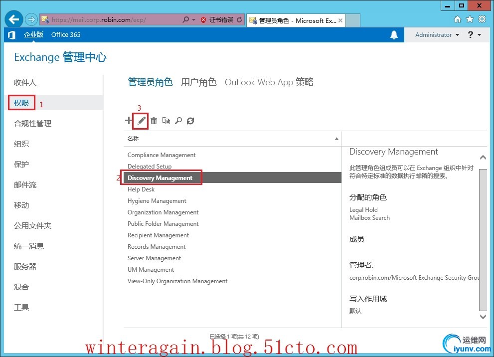Open a new blank browser tab
The height and width of the screenshot is (357, 494).
[x=353, y=20]
